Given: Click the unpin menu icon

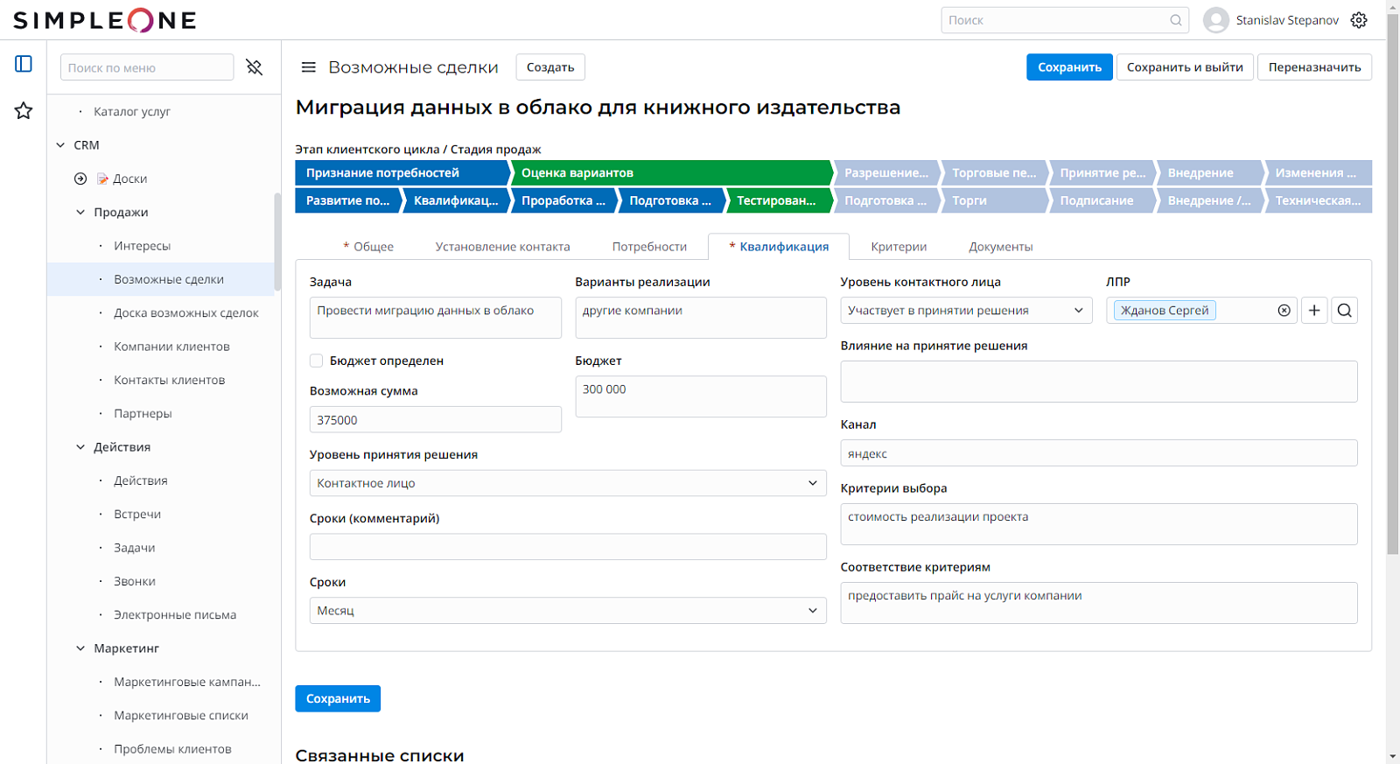Looking at the screenshot, I should point(255,67).
